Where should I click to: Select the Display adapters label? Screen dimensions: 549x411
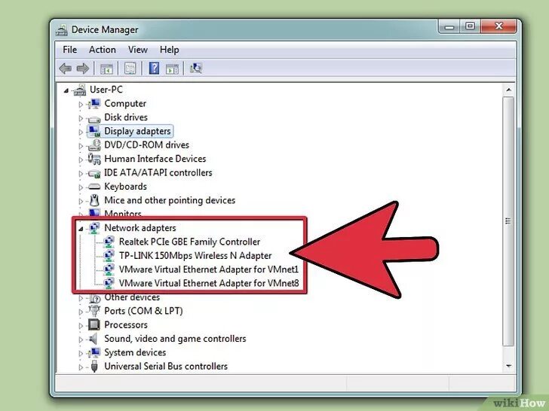[137, 131]
